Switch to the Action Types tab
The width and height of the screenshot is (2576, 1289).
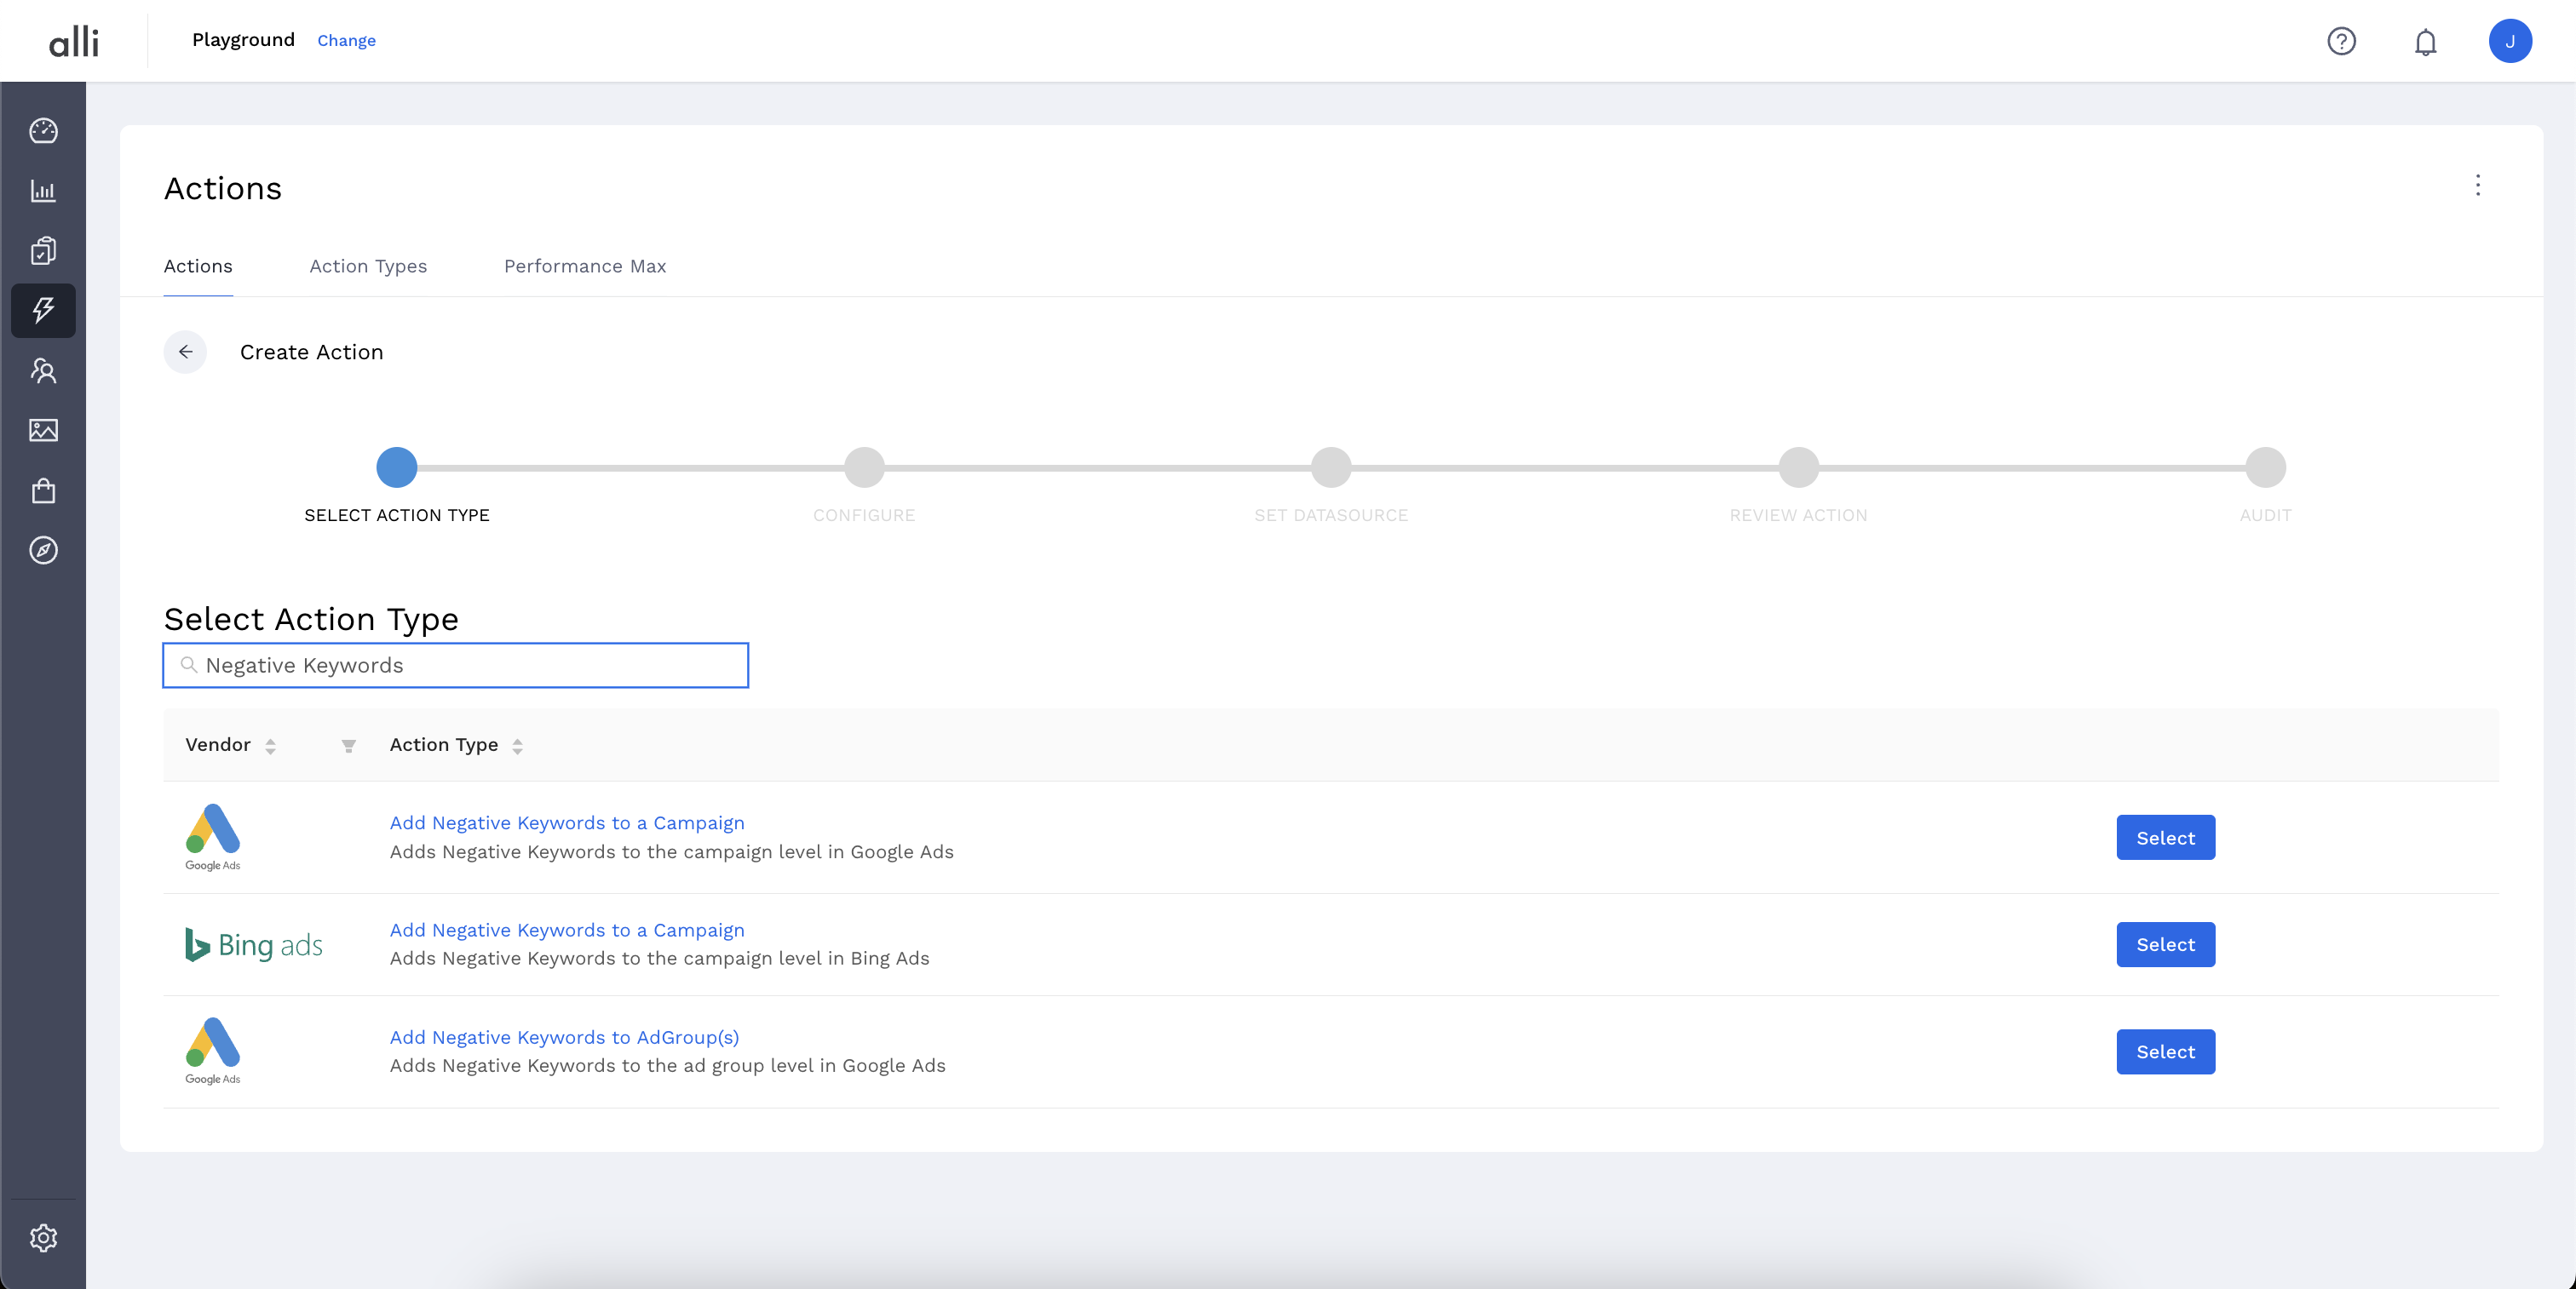click(368, 266)
